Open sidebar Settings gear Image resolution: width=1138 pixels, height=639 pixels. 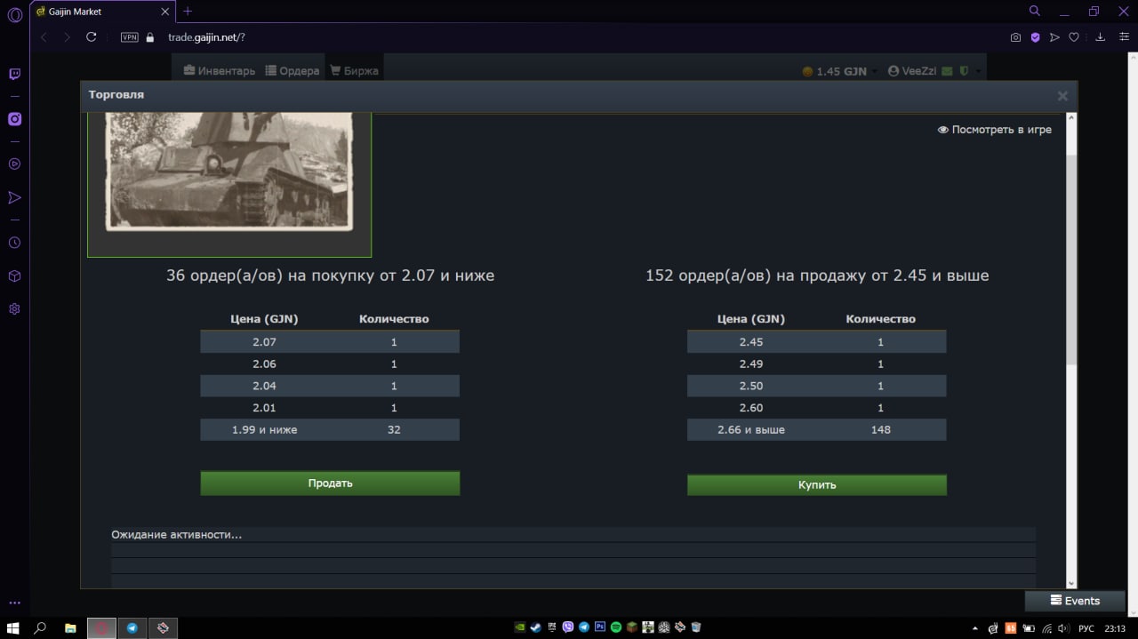pos(14,309)
